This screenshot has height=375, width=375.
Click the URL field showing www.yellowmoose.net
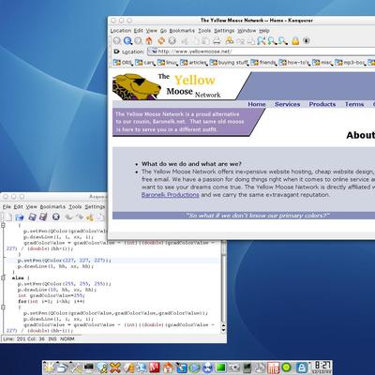point(261,52)
